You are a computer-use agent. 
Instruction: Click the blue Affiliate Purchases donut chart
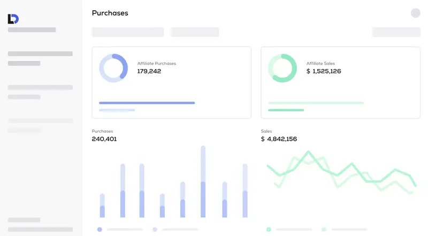(x=113, y=68)
